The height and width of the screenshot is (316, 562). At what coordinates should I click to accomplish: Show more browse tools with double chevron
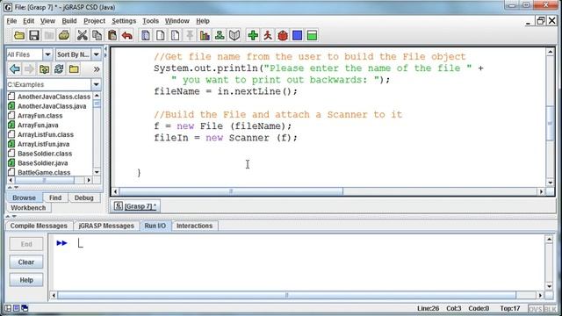coord(97,69)
